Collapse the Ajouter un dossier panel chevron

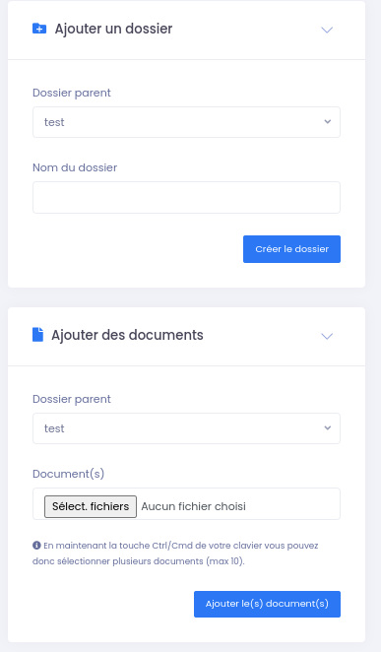point(327,30)
